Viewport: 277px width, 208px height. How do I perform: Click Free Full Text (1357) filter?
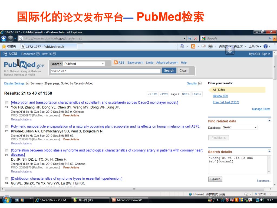(x=226, y=102)
